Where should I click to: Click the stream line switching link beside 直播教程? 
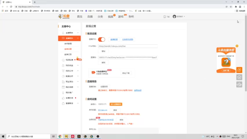(128, 40)
